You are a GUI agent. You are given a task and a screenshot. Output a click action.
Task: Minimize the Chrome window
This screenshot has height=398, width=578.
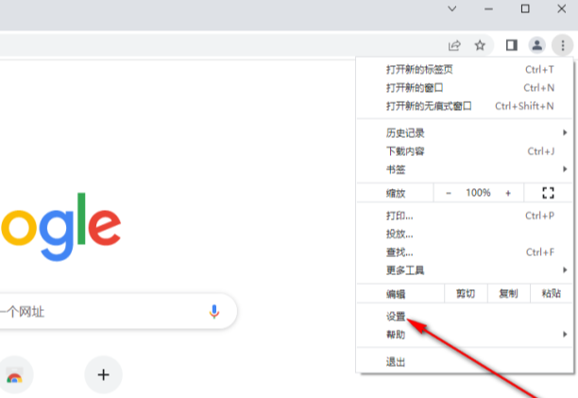[x=488, y=9]
